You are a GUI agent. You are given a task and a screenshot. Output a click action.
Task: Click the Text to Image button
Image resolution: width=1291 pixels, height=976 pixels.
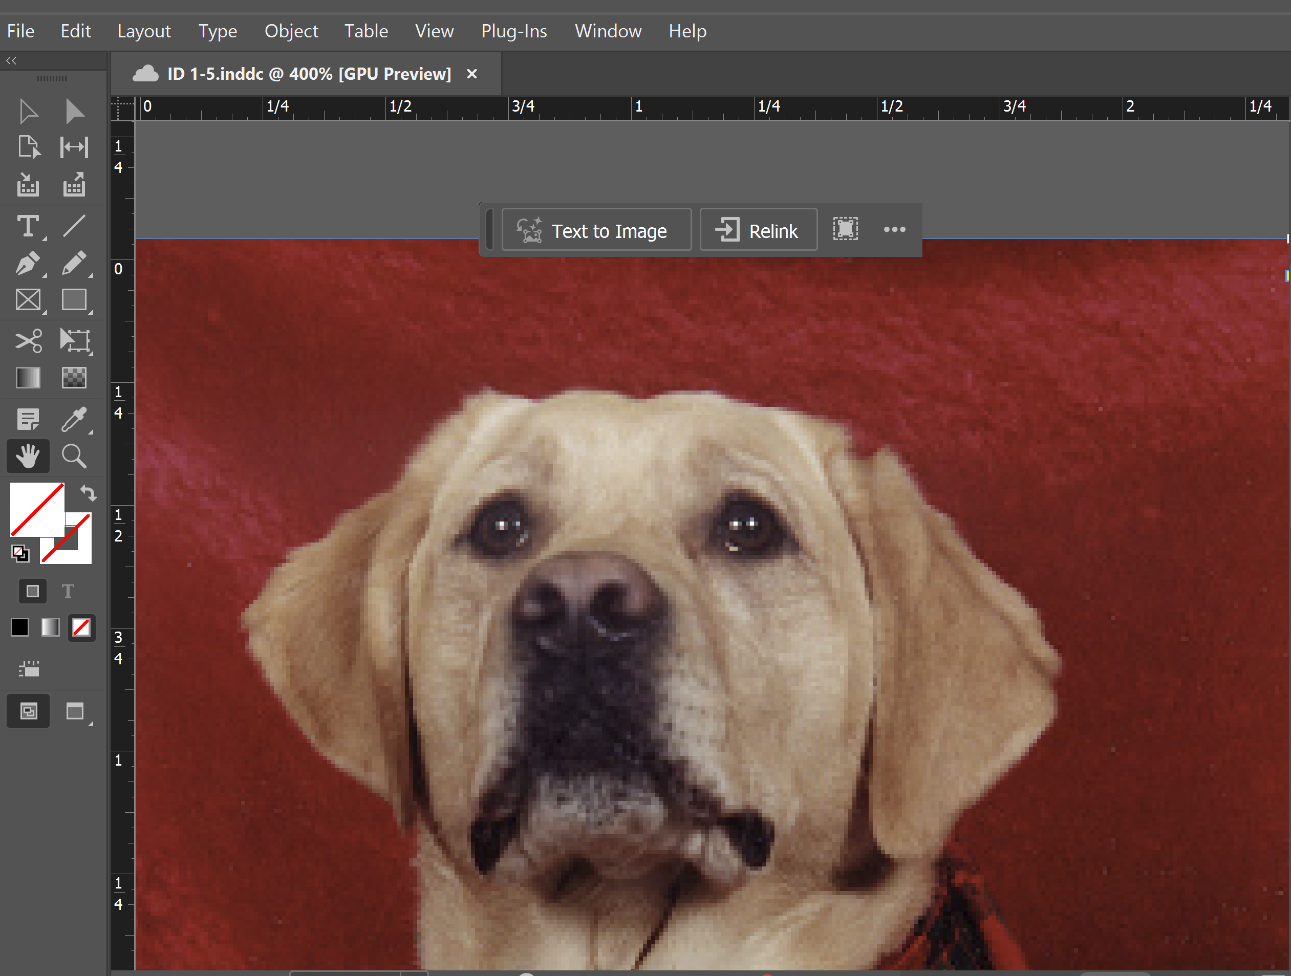pyautogui.click(x=596, y=230)
